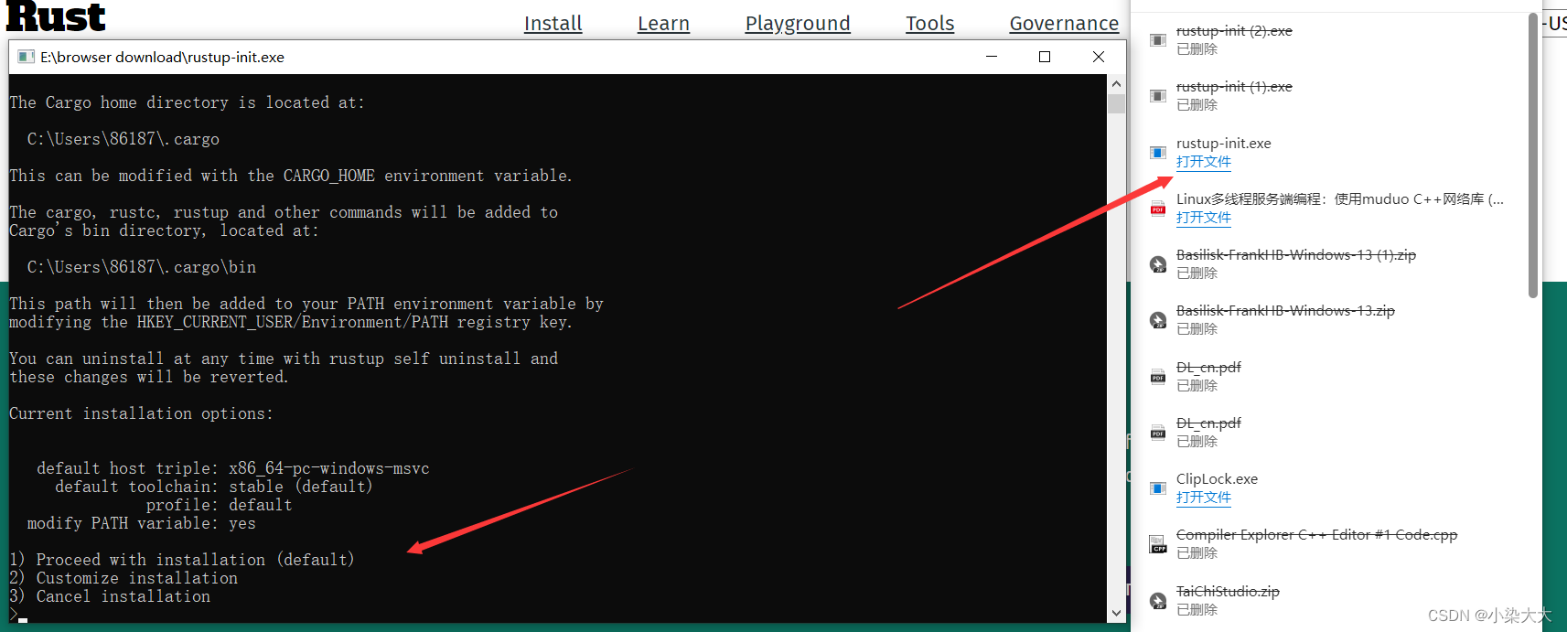Click the TaiChiStudio.zip file icon

click(x=1158, y=601)
